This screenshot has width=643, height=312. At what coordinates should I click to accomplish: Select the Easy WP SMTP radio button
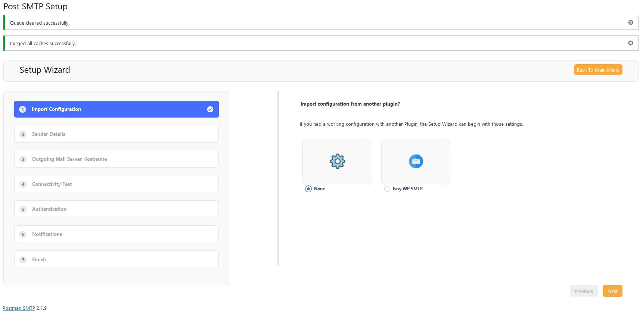(x=387, y=189)
